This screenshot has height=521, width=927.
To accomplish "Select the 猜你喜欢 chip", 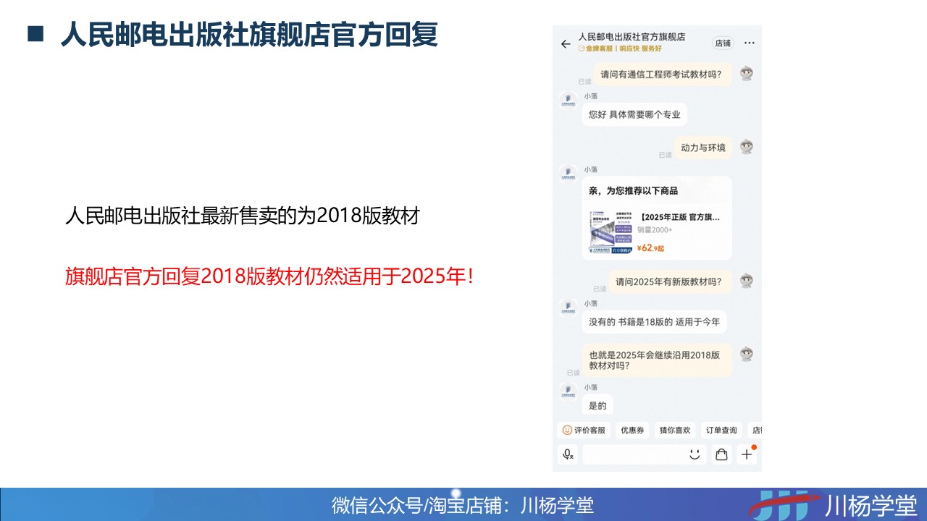I will point(675,431).
